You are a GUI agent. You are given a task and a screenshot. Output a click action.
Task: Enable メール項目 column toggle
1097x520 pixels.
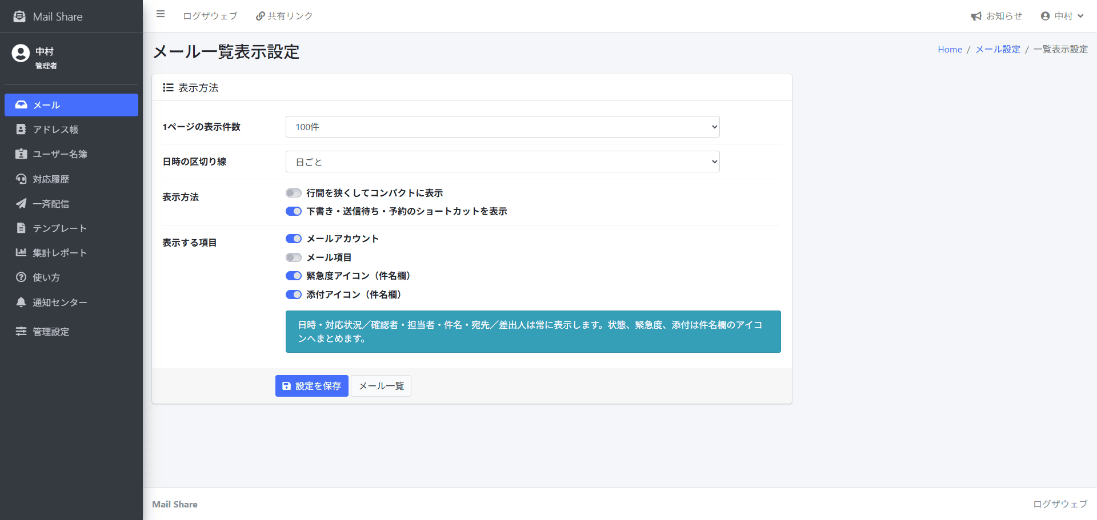[x=294, y=258]
